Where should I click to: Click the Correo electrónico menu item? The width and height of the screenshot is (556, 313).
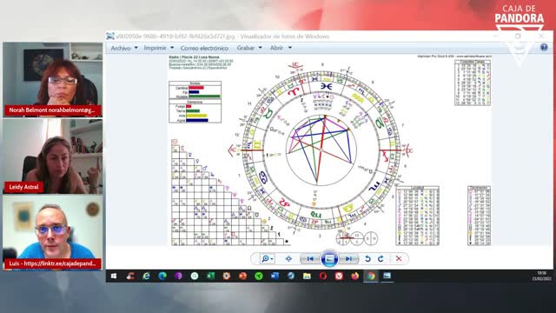[x=204, y=48]
